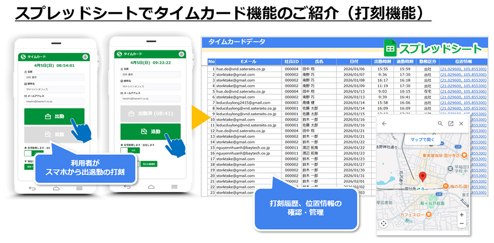This screenshot has height=243, width=494.
Task: Click the メールアドレス field on left phone
Action: point(54,102)
